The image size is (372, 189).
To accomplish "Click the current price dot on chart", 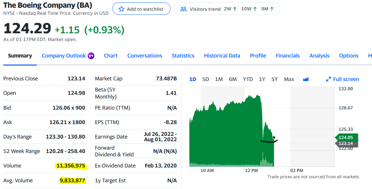I will [274, 137].
